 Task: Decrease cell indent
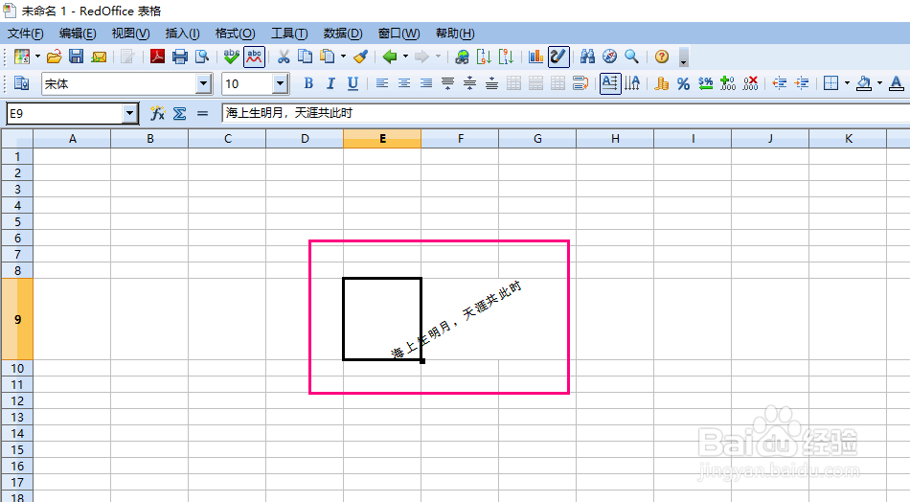780,83
